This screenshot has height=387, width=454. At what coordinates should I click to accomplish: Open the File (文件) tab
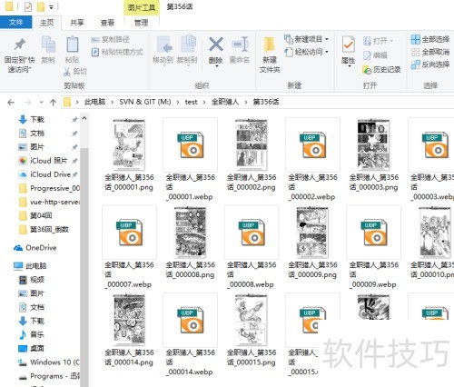coord(15,22)
